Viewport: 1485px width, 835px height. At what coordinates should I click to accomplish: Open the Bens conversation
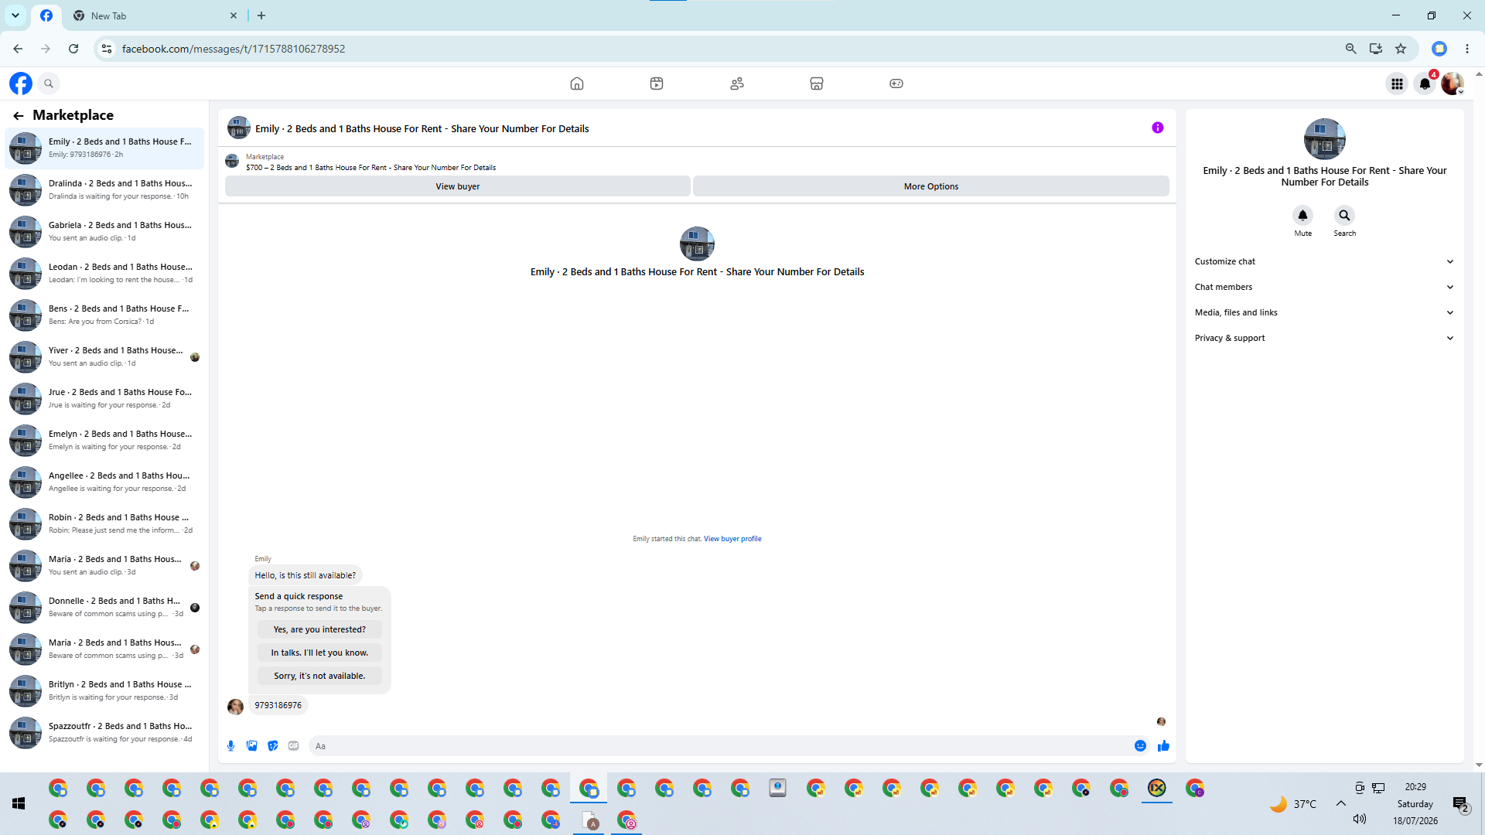tap(104, 315)
